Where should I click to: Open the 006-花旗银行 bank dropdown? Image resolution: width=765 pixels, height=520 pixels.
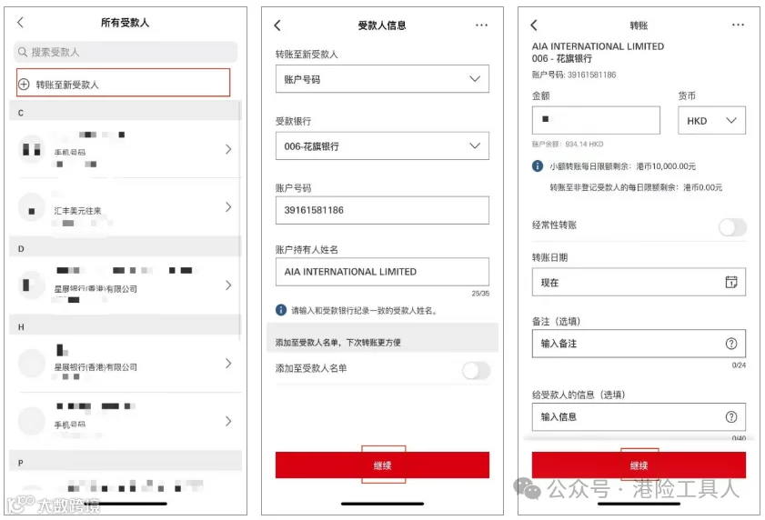tap(382, 145)
